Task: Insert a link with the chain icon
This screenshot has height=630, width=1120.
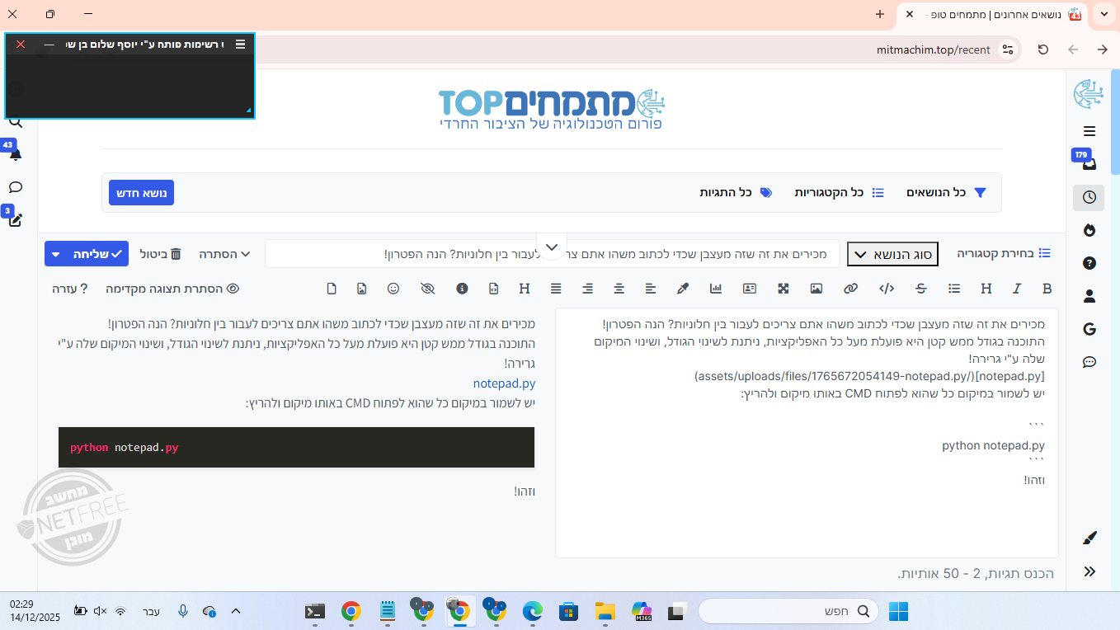Action: click(x=850, y=289)
